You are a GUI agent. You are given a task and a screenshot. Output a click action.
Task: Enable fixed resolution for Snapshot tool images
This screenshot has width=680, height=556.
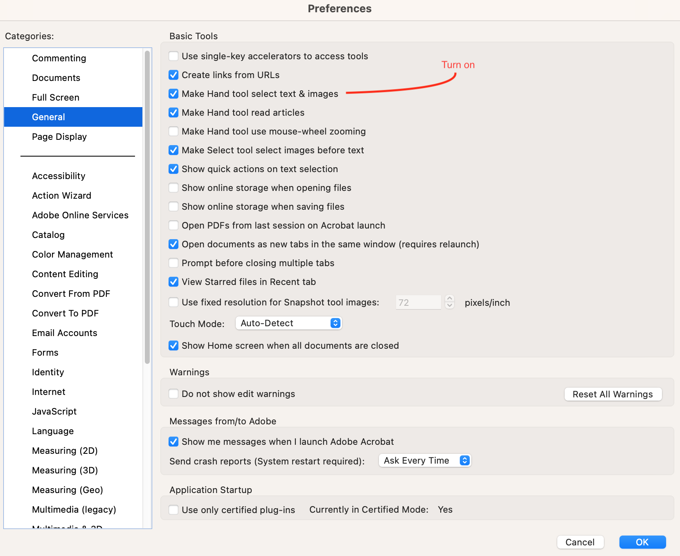click(x=173, y=302)
